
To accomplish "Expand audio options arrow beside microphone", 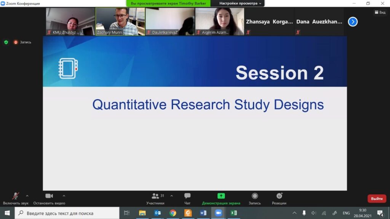I will (x=27, y=196).
